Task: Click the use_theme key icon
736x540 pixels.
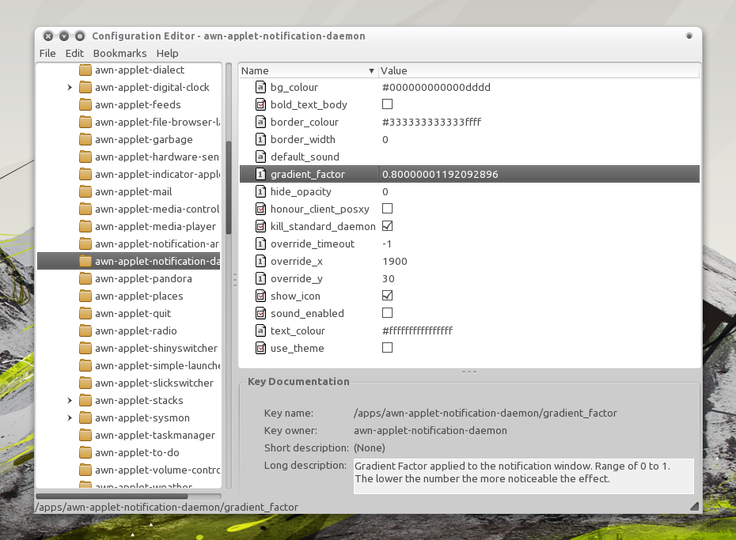Action: click(x=260, y=348)
